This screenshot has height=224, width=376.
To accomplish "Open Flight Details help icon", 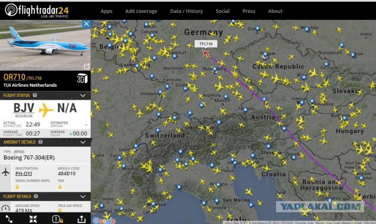I will [x=36, y=196].
